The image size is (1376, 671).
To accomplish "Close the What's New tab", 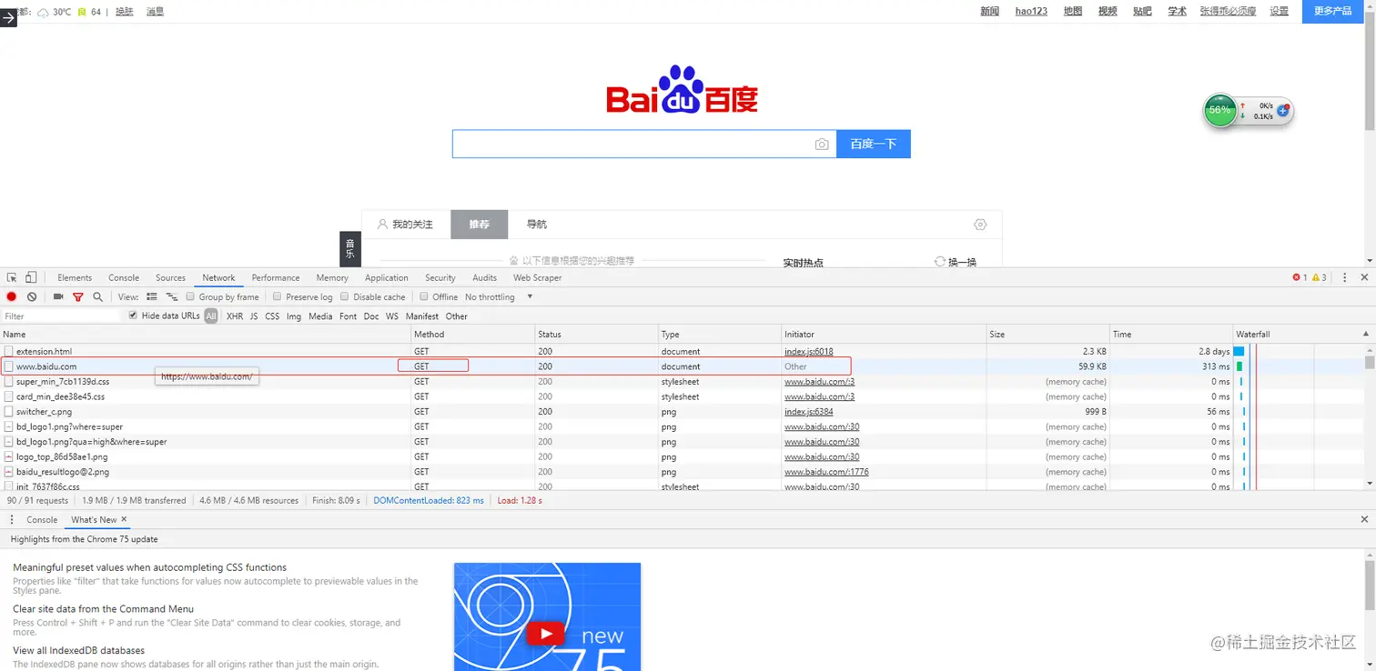I will pos(124,519).
